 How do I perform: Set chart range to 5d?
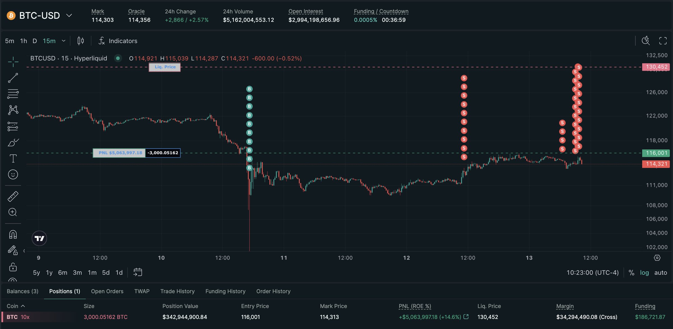106,272
